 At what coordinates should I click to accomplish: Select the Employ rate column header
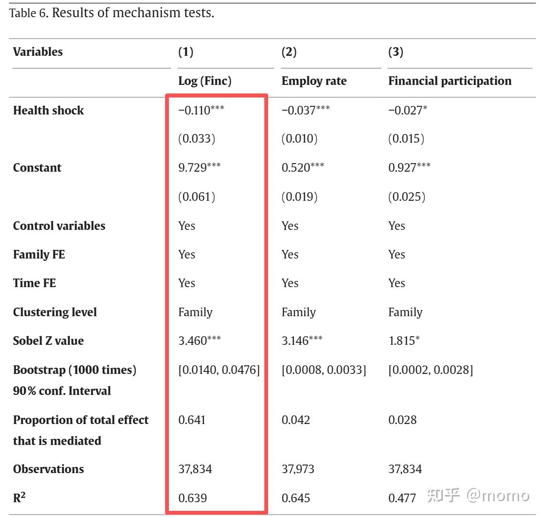coord(314,81)
